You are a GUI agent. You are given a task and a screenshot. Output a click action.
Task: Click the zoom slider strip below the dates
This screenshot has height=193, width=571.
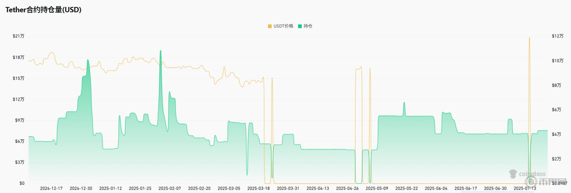(287, 192)
